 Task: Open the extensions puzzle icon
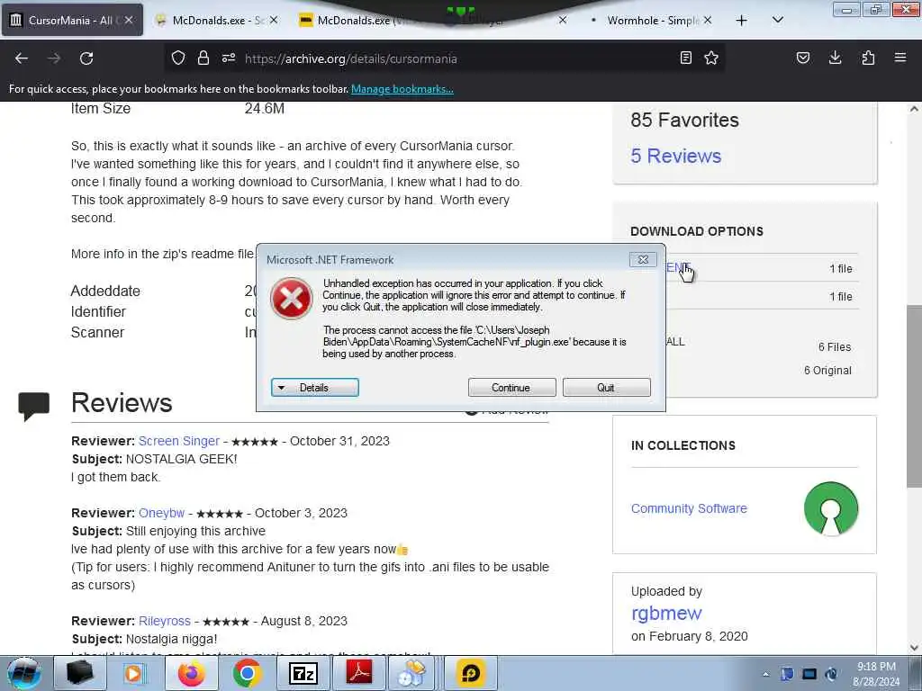868,58
